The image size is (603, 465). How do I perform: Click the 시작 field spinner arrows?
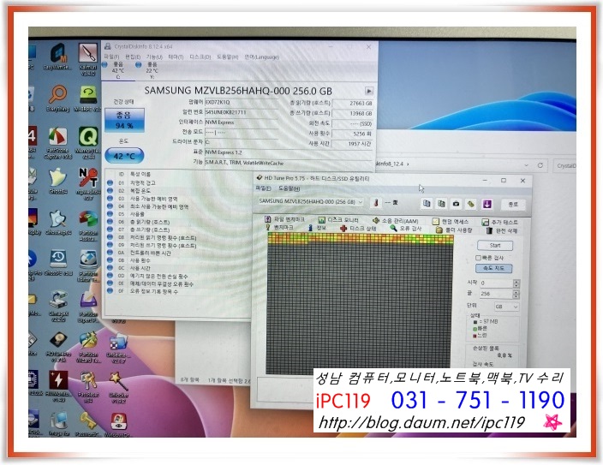[x=516, y=283]
